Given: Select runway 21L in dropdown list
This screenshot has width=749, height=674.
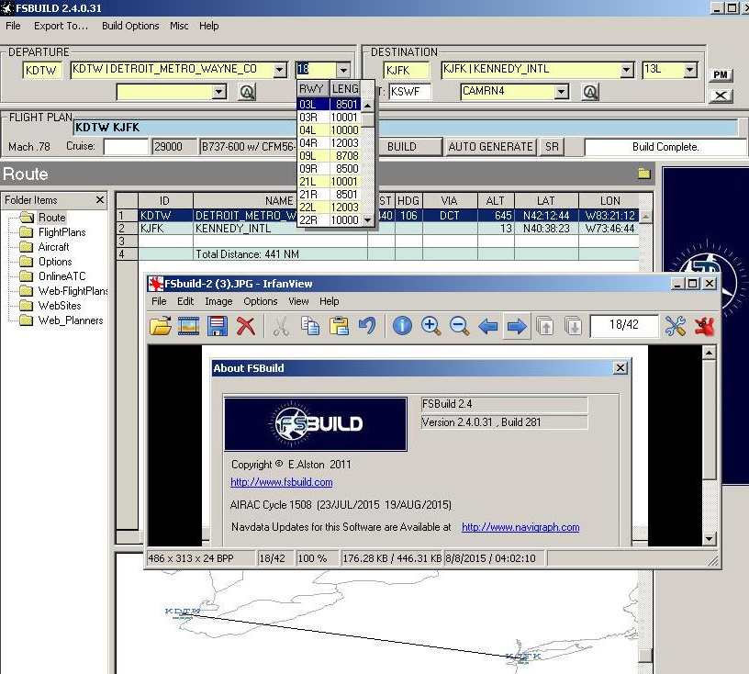Looking at the screenshot, I should pos(329,182).
